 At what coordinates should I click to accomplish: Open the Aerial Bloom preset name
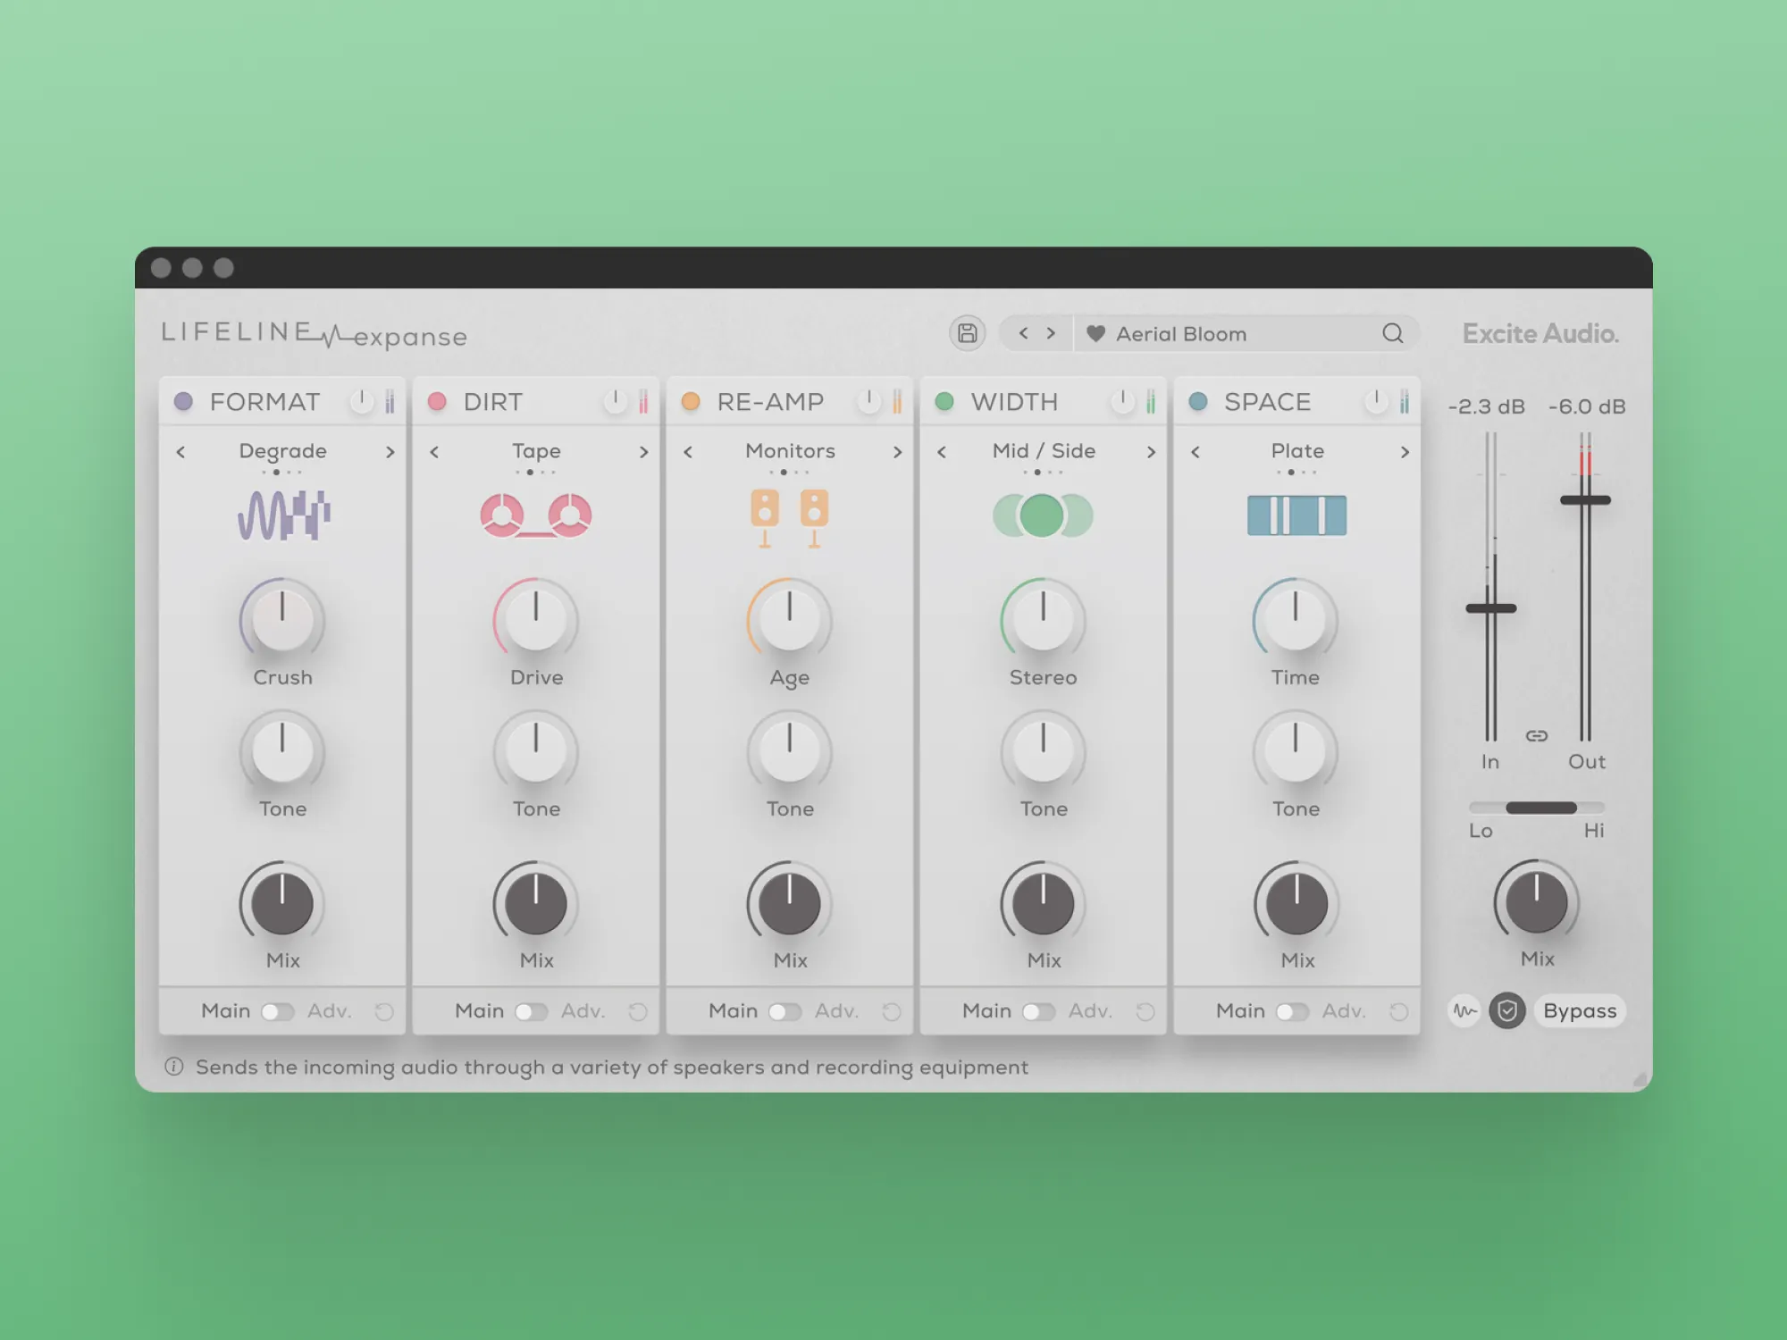click(x=1181, y=334)
